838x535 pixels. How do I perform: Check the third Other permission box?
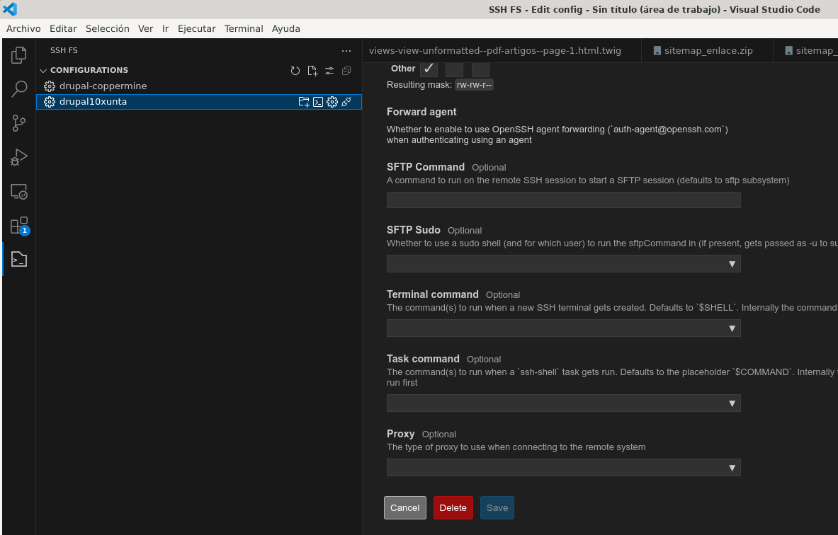coord(480,69)
